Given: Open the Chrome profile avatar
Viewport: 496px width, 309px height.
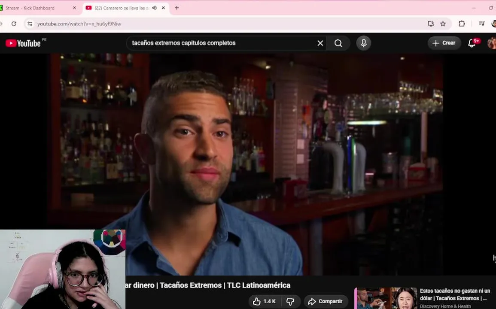Looking at the screenshot, I should tap(494, 24).
